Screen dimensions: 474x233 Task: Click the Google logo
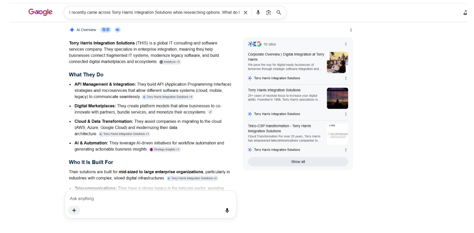coord(40,12)
